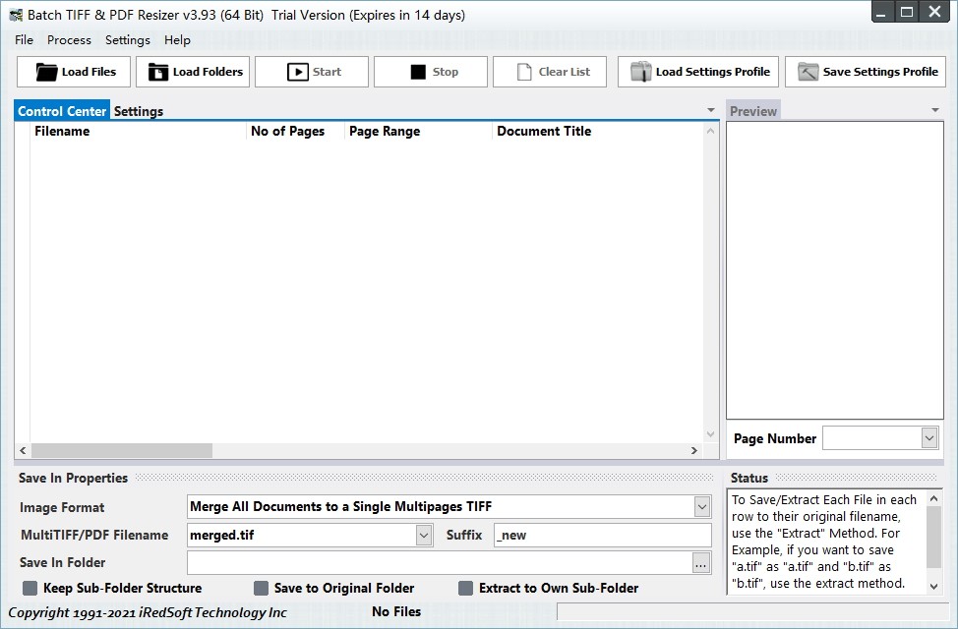Check the Save to Original Folder option

coord(262,588)
